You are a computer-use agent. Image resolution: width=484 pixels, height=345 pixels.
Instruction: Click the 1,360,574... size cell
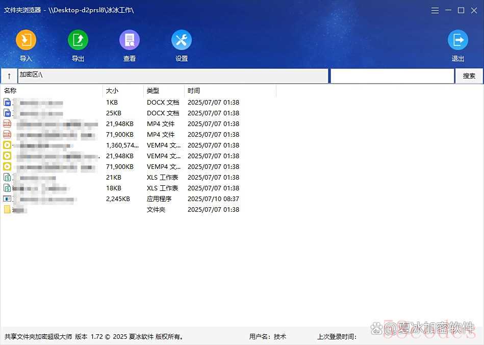click(122, 145)
